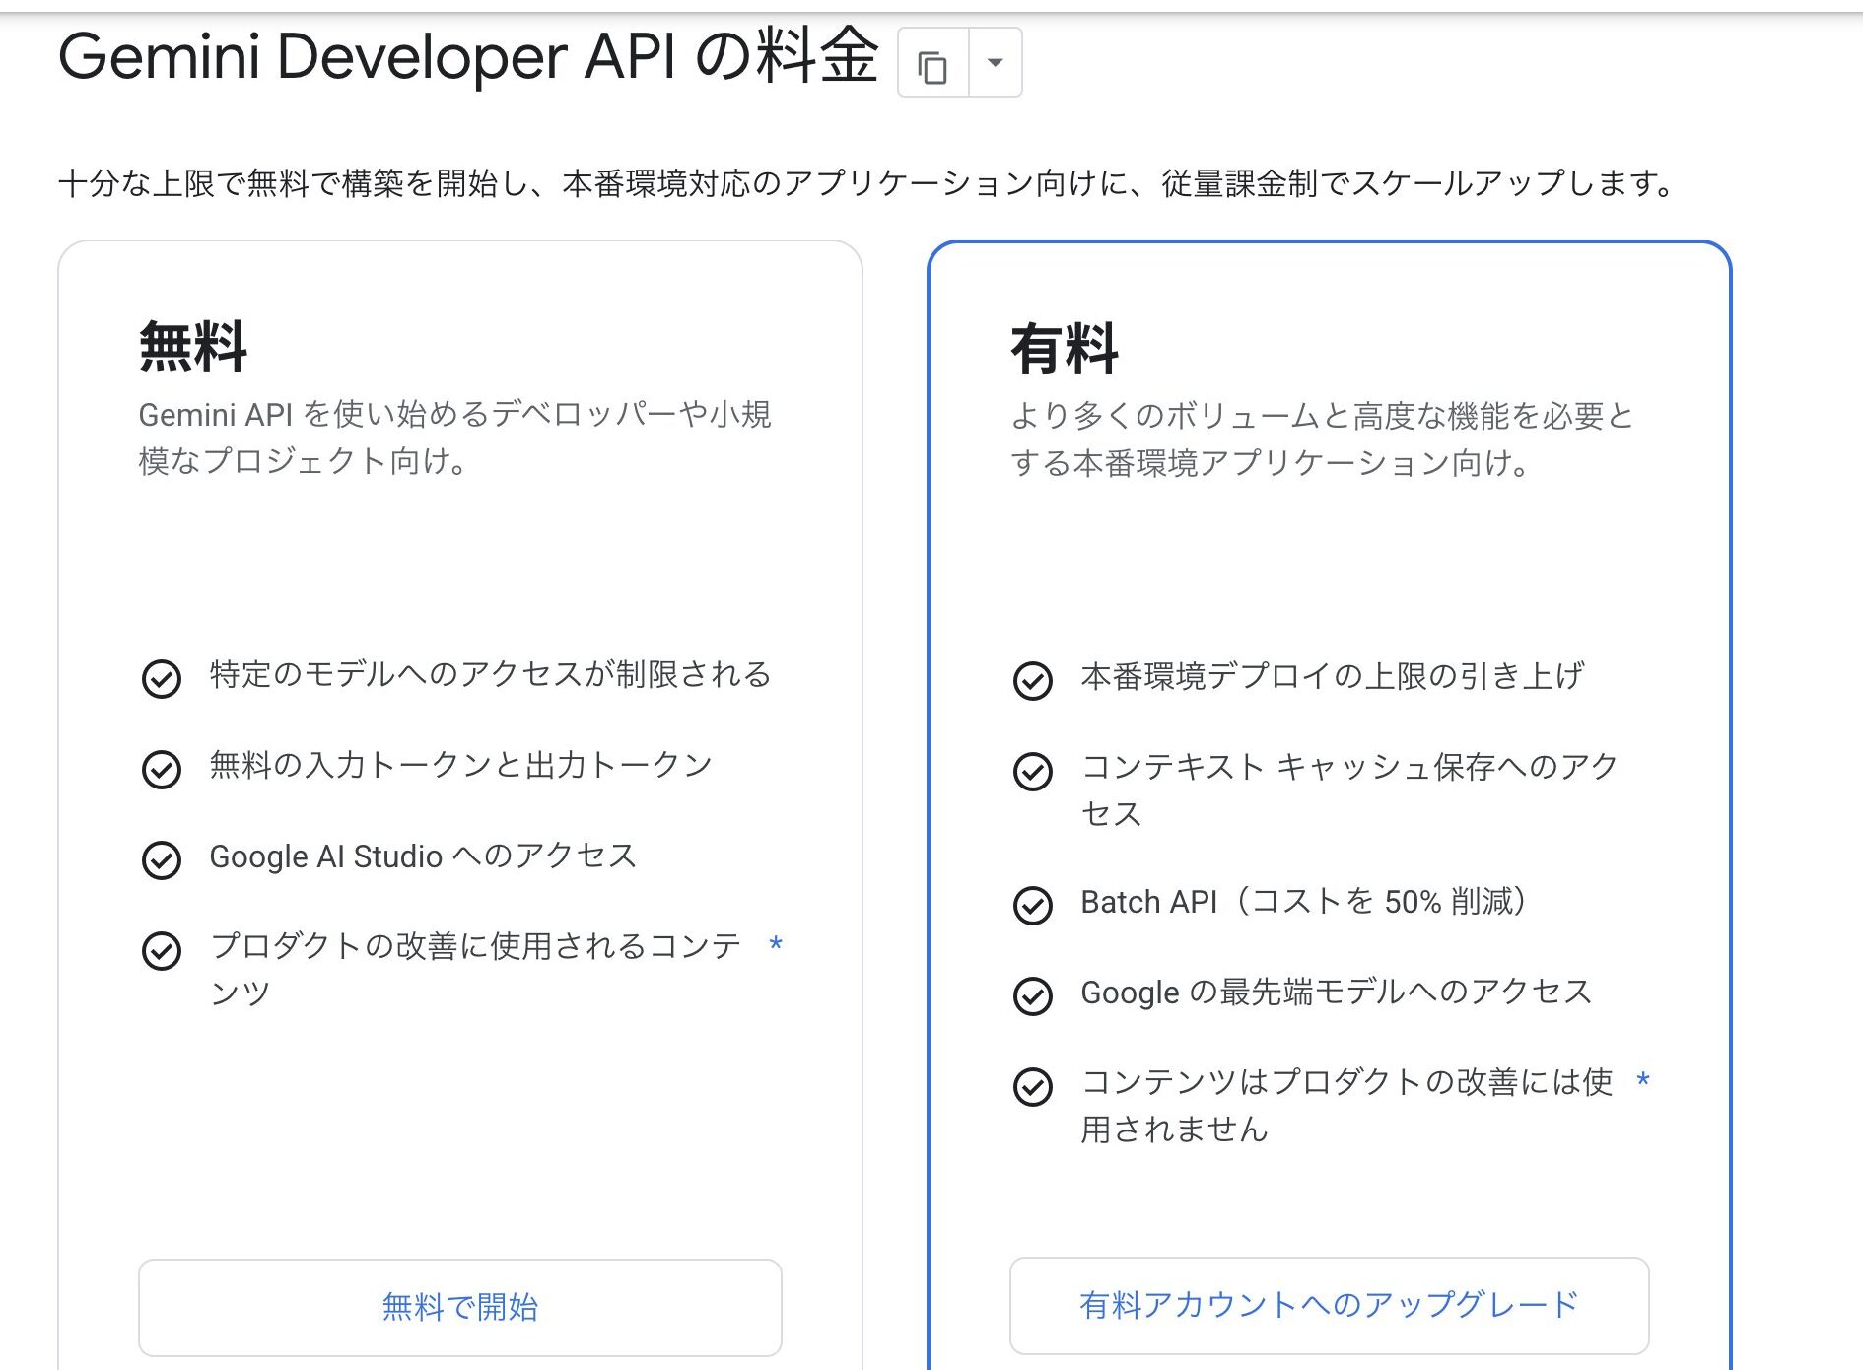Click the 有料 plan heading
1863x1370 pixels.
coord(1065,349)
